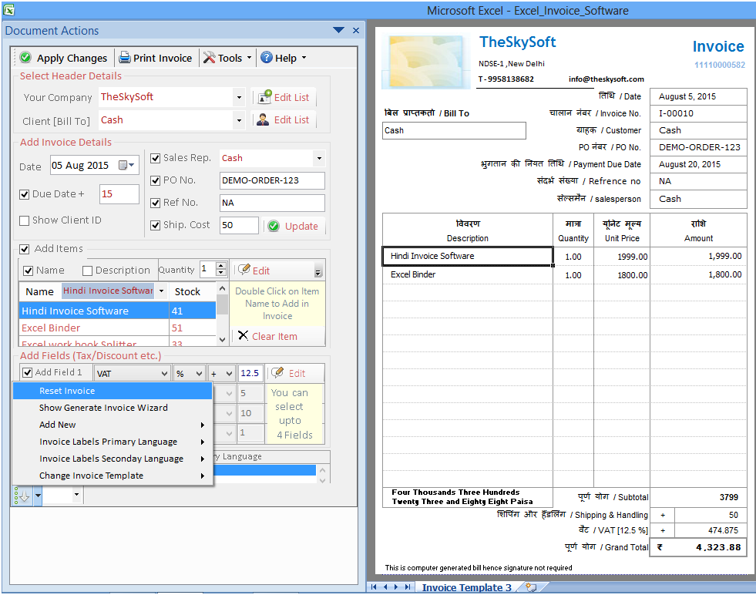
Task: Choose Show Generate Invoice Wizard
Action: click(x=113, y=408)
